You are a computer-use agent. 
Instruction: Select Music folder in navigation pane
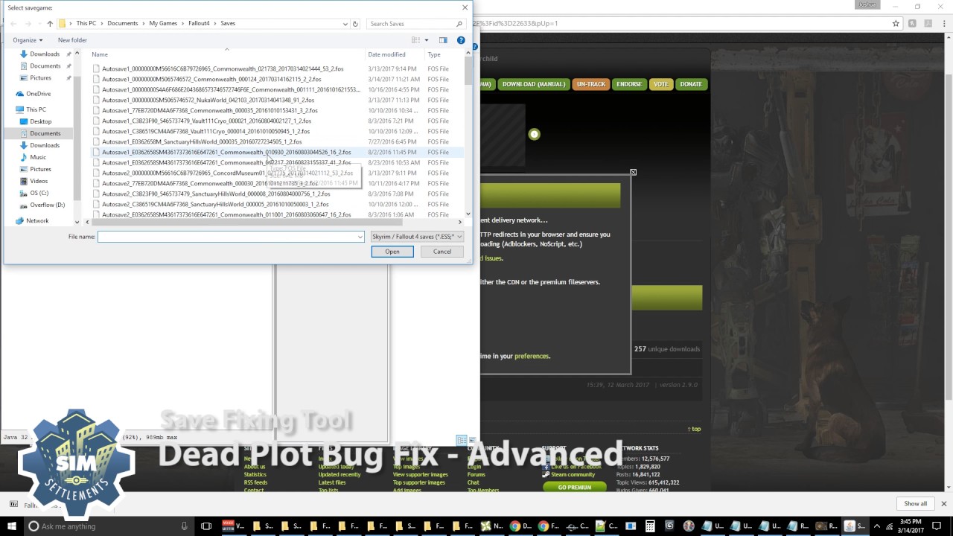pyautogui.click(x=38, y=157)
